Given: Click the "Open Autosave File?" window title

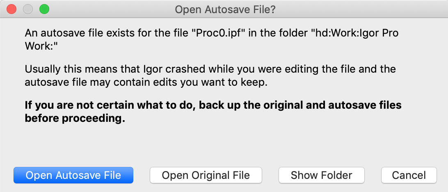Looking at the screenshot, I should tap(225, 9).
